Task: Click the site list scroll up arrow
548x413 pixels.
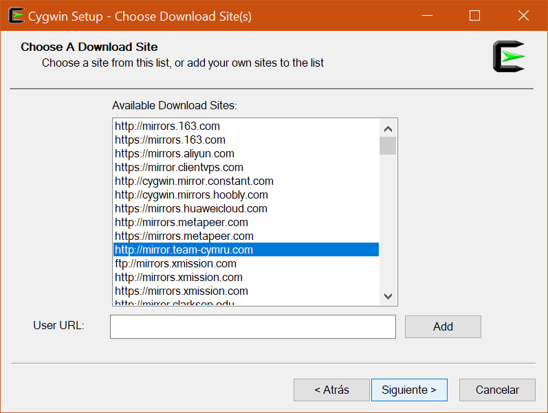Action: (x=388, y=129)
